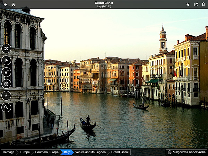Tap the back arrow icon

click(x=5, y=5)
